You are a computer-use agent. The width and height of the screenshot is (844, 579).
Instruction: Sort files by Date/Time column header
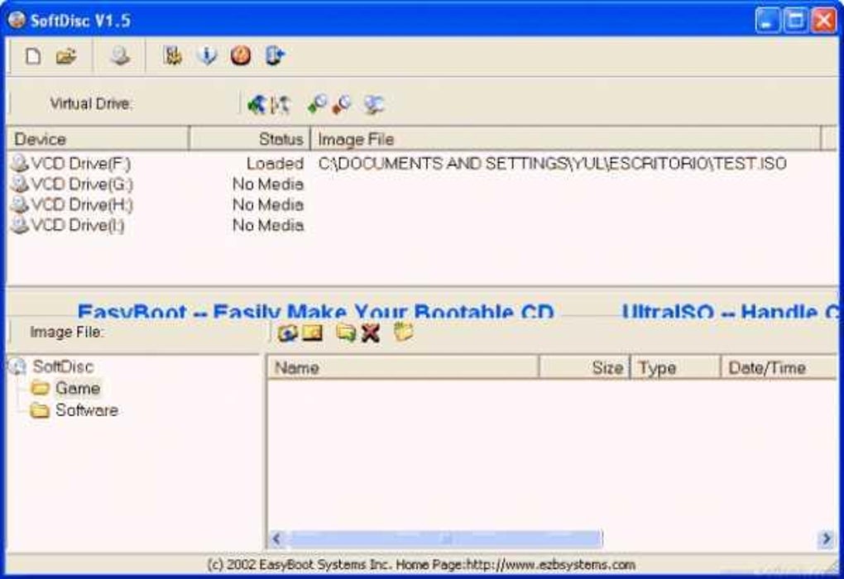779,367
